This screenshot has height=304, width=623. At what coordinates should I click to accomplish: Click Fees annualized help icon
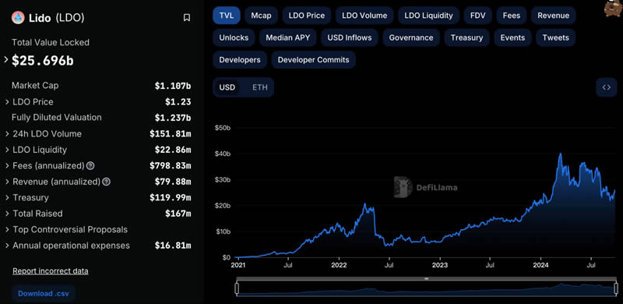(x=90, y=166)
